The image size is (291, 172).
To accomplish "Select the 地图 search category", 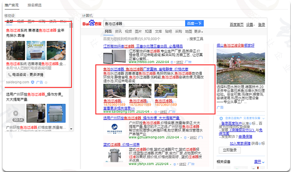I will point(188,31).
